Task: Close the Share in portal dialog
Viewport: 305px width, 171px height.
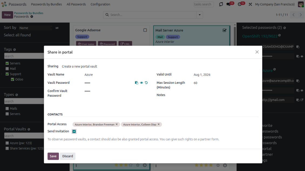Action: pos(257,52)
